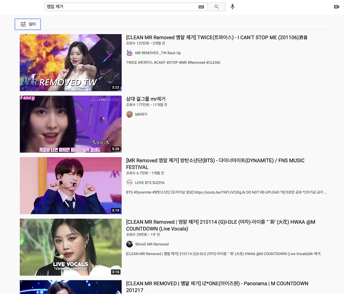Screen dimensions: 344x294
Task: Open LOVE BTS SUZIYA channel avatar
Action: point(130,182)
